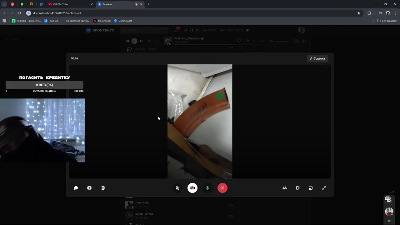Expand the call to fullscreen
The height and width of the screenshot is (225, 400).
[x=324, y=188]
